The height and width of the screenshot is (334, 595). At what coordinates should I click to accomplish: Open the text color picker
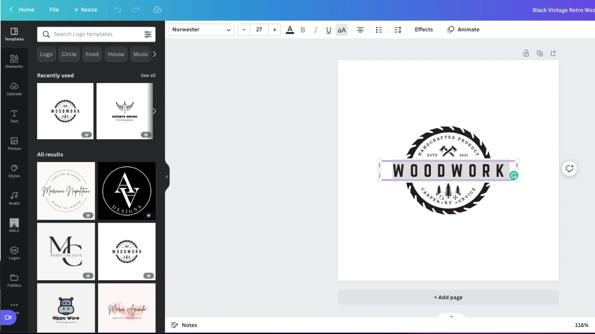coord(290,30)
